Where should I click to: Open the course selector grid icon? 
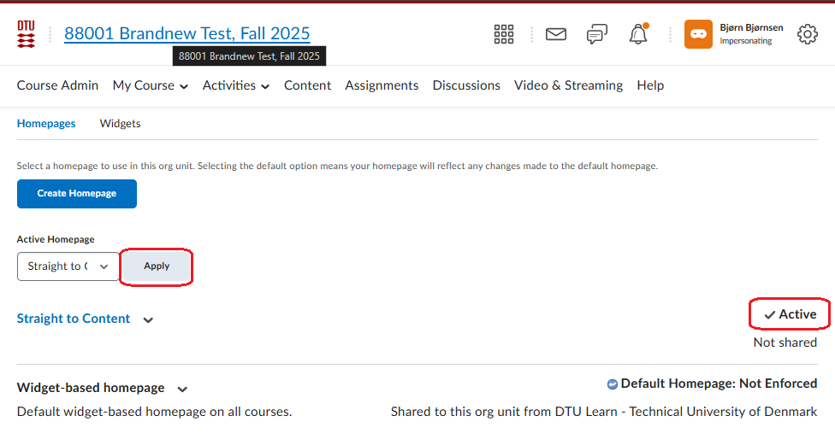504,34
